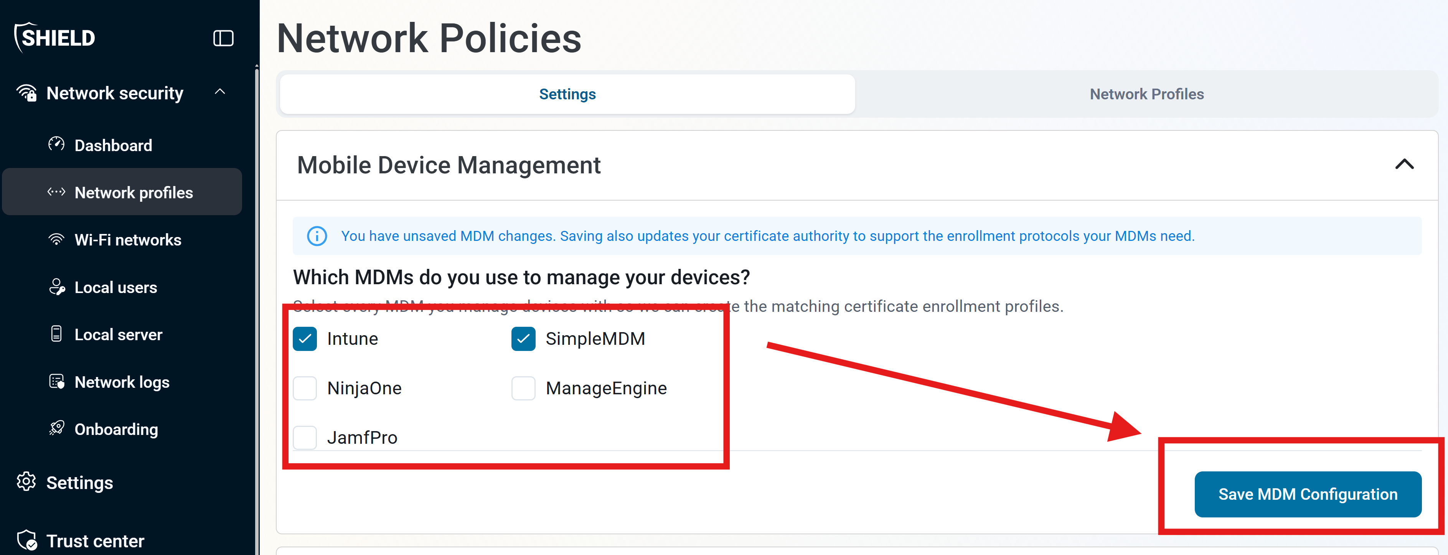This screenshot has height=555, width=1448.
Task: Click the Network logs icon
Action: coord(57,381)
